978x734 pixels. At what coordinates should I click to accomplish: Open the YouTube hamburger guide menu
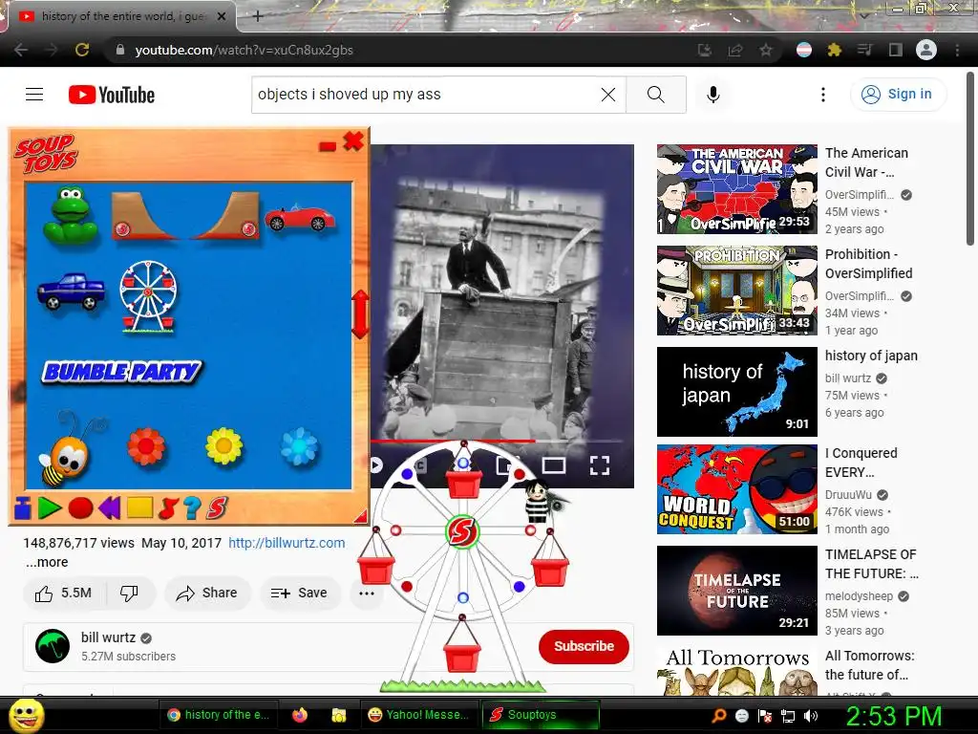(x=34, y=95)
